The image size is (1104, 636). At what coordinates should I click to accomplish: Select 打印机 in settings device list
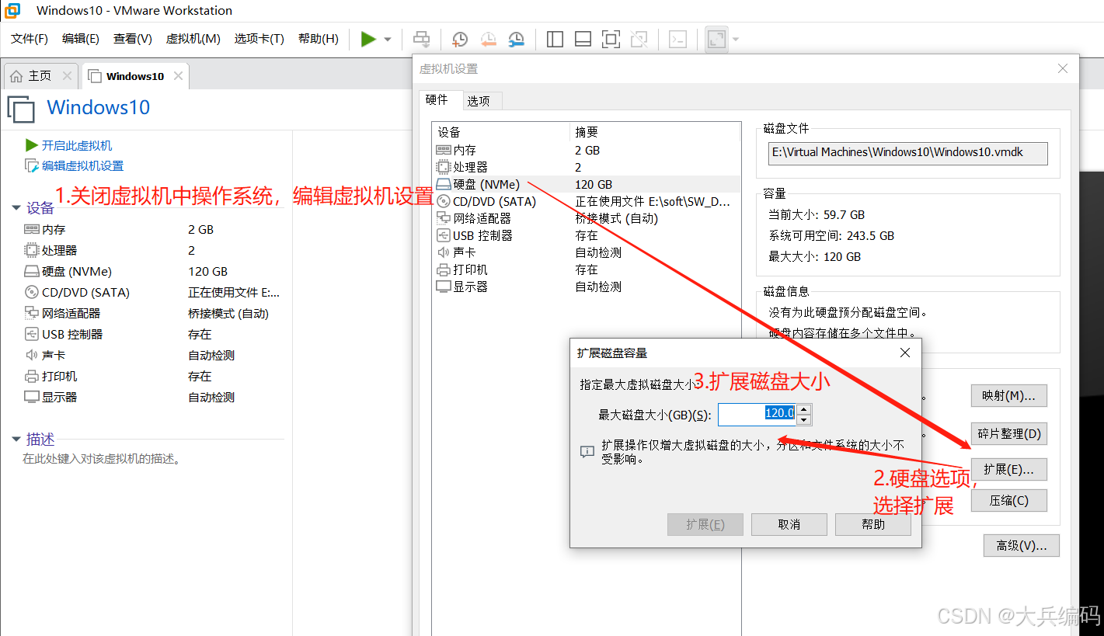click(587, 269)
